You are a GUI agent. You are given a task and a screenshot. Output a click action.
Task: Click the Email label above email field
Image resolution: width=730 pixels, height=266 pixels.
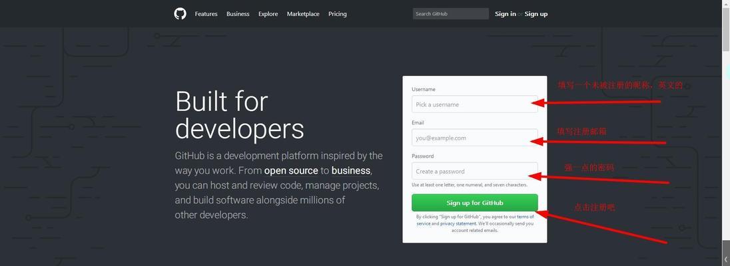click(418, 123)
